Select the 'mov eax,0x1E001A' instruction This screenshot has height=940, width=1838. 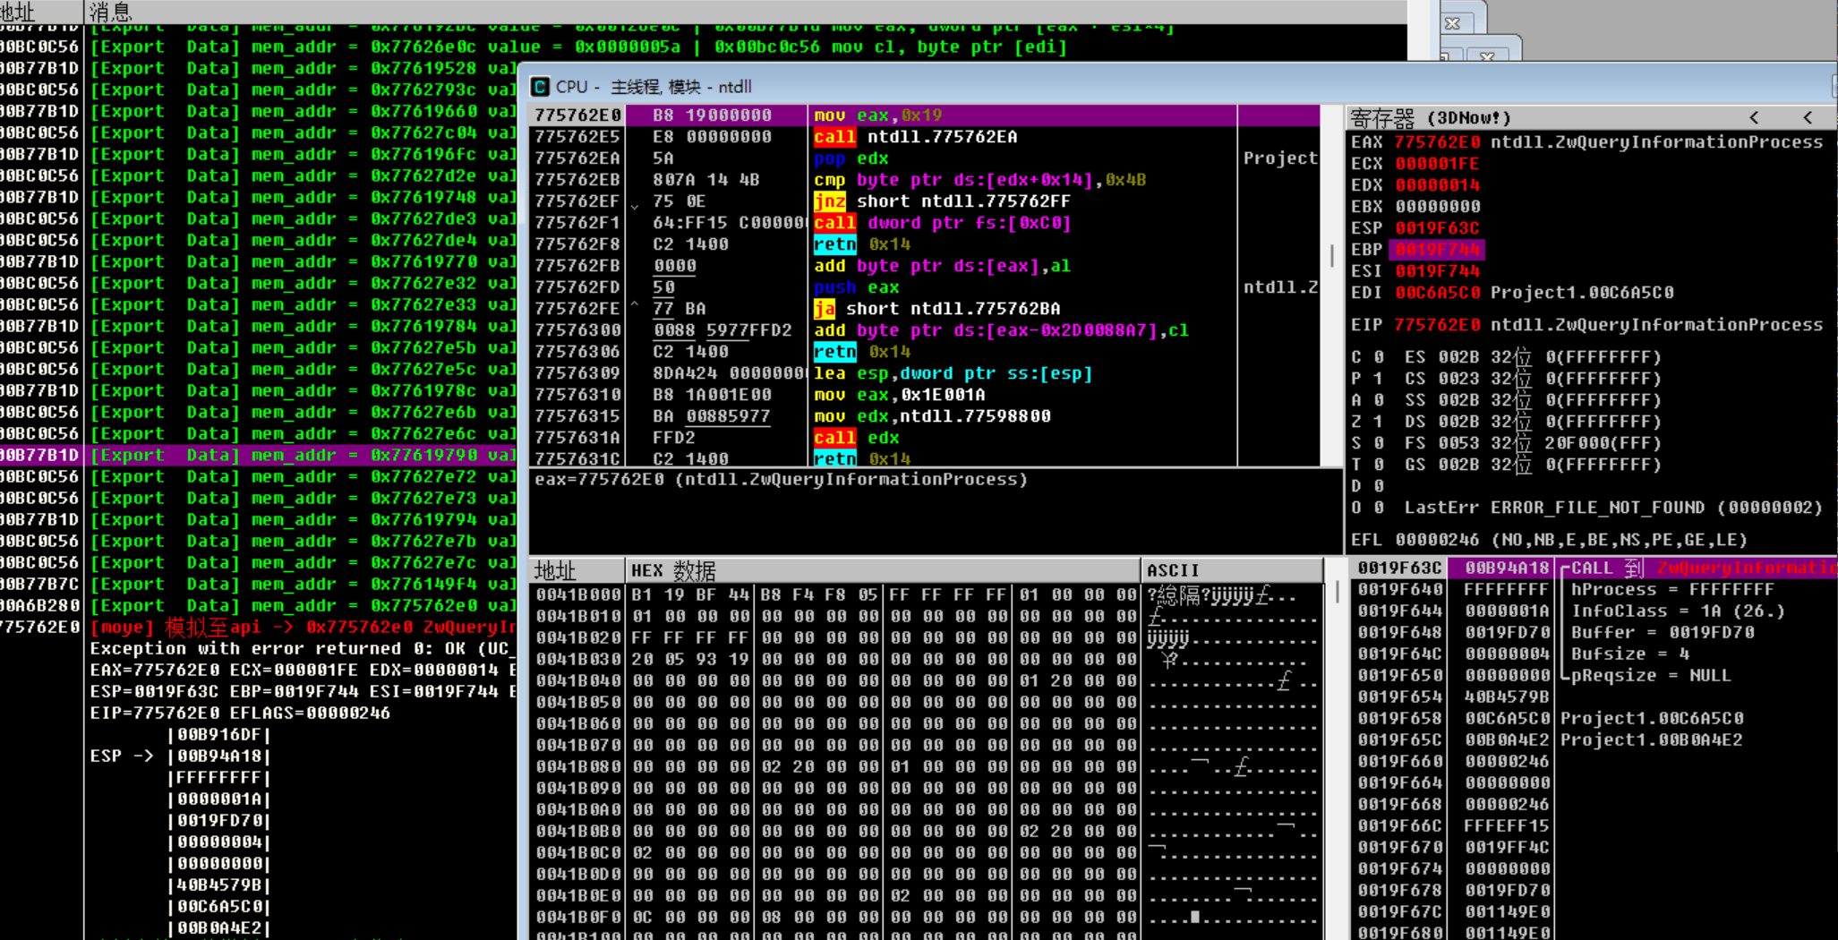point(925,395)
